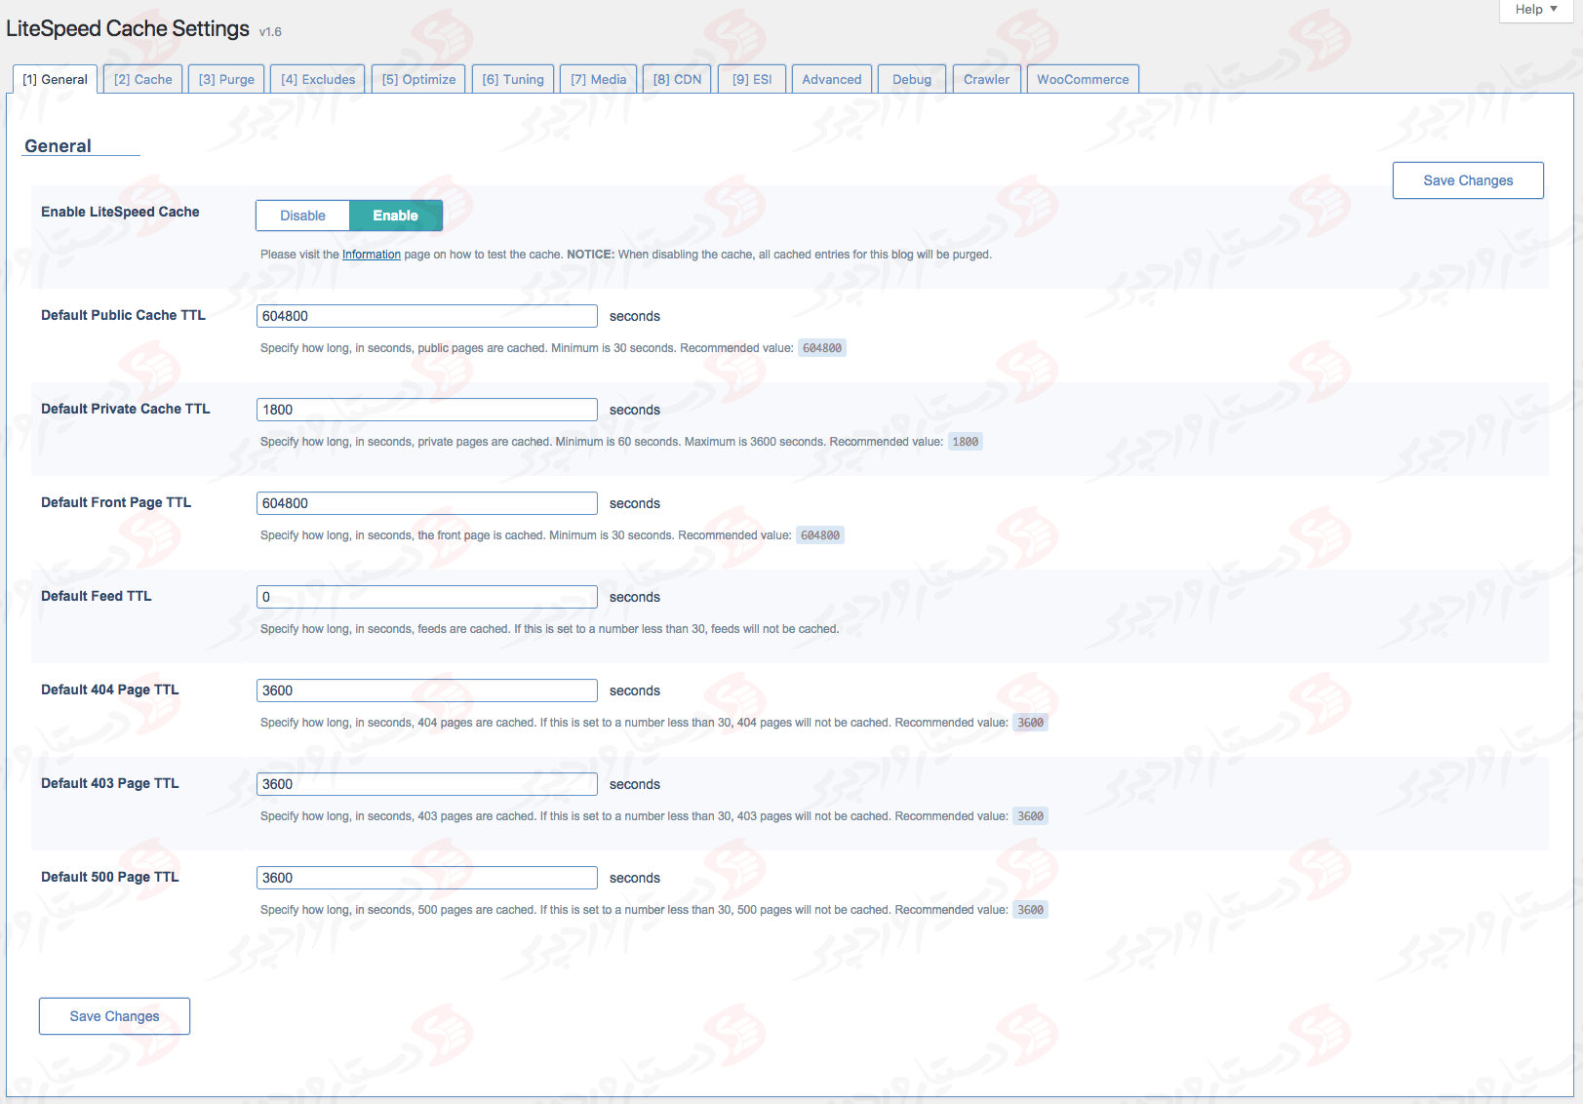Image resolution: width=1583 pixels, height=1104 pixels.
Task: Open the Debug tab
Action: coord(911,80)
